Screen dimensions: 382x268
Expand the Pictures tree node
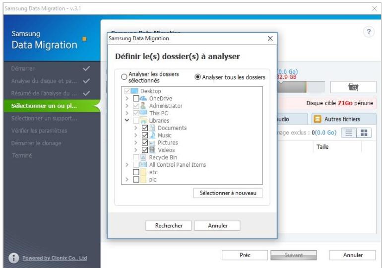pyautogui.click(x=136, y=142)
